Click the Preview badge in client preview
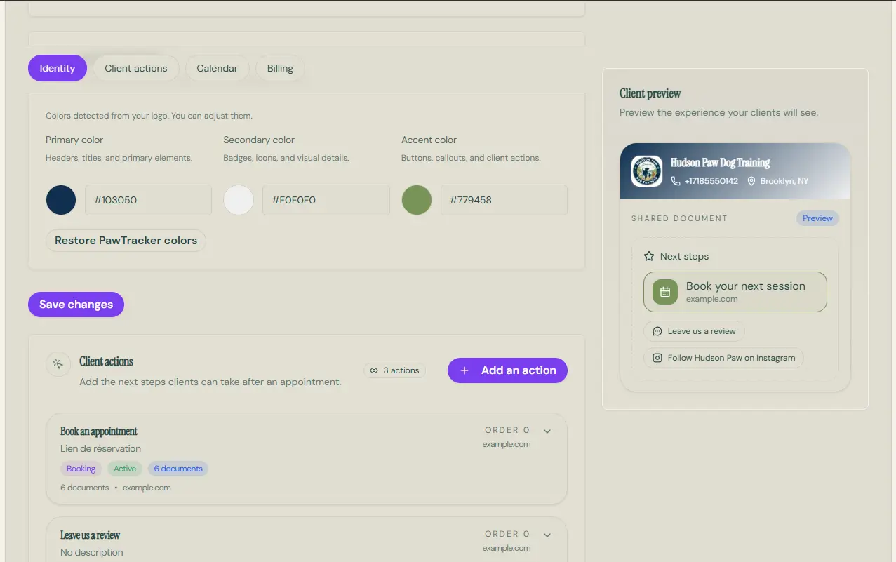The height and width of the screenshot is (562, 896). coord(817,218)
